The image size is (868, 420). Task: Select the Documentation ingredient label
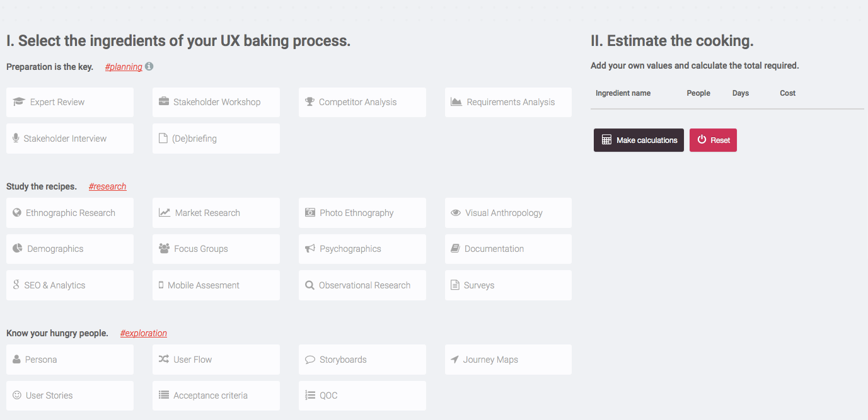coord(494,249)
